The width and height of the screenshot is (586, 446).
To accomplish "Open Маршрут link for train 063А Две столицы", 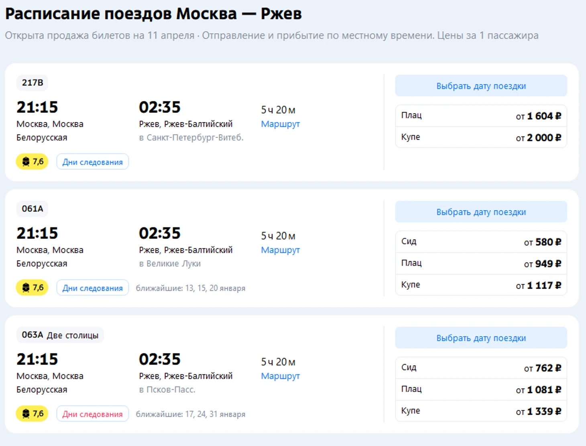I will click(x=280, y=376).
